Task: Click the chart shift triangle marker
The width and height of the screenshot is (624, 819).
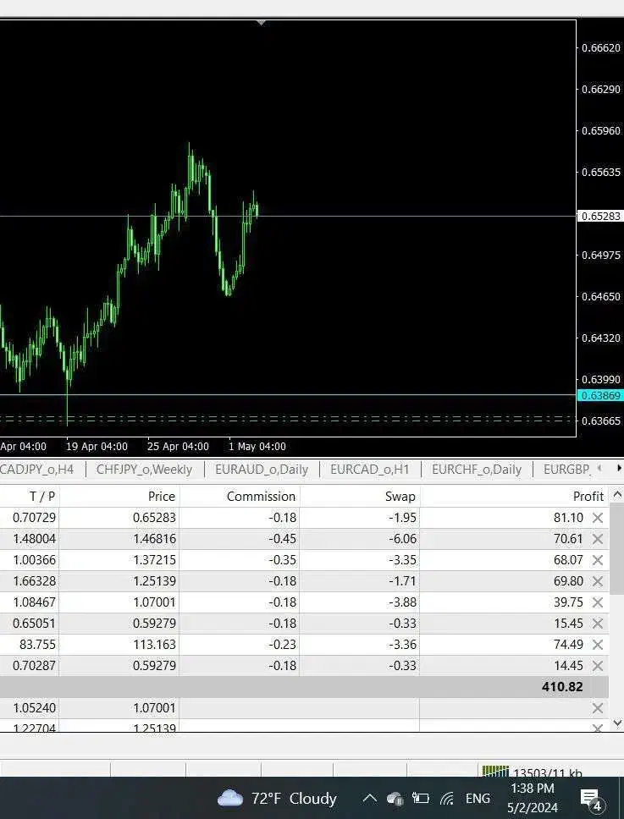Action: (262, 23)
